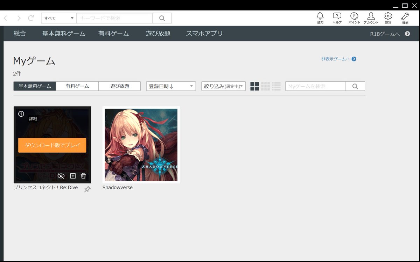Image resolution: width=420 pixels, height=262 pixels.
Task: Select 有料ゲーム filter button
Action: pyautogui.click(x=77, y=86)
